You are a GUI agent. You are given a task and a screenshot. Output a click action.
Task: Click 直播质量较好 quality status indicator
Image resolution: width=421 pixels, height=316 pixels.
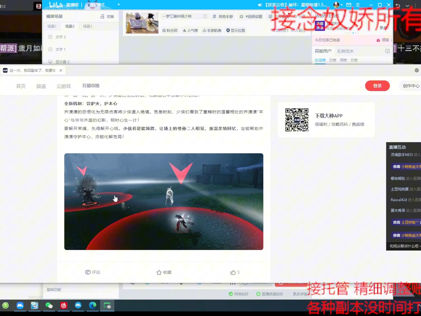click(270, 294)
